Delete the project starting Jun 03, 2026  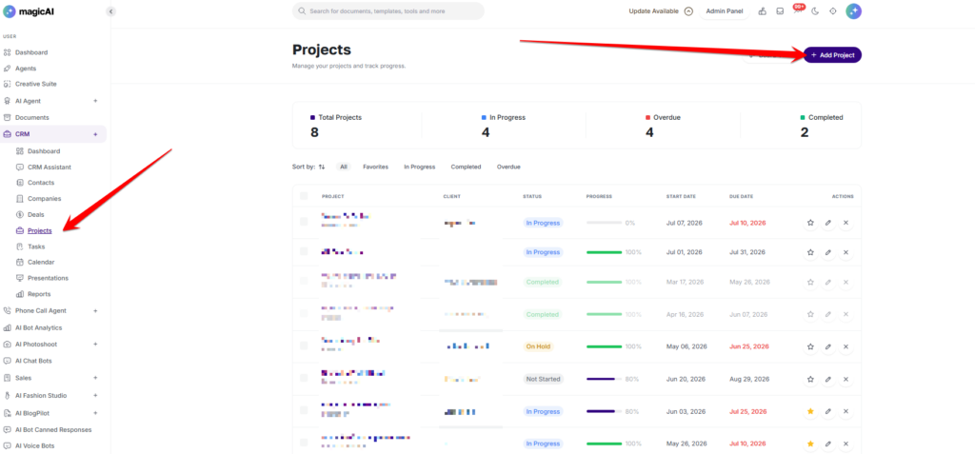846,411
